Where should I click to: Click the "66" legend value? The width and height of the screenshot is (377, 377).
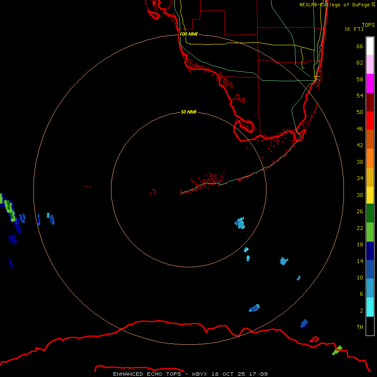360,46
